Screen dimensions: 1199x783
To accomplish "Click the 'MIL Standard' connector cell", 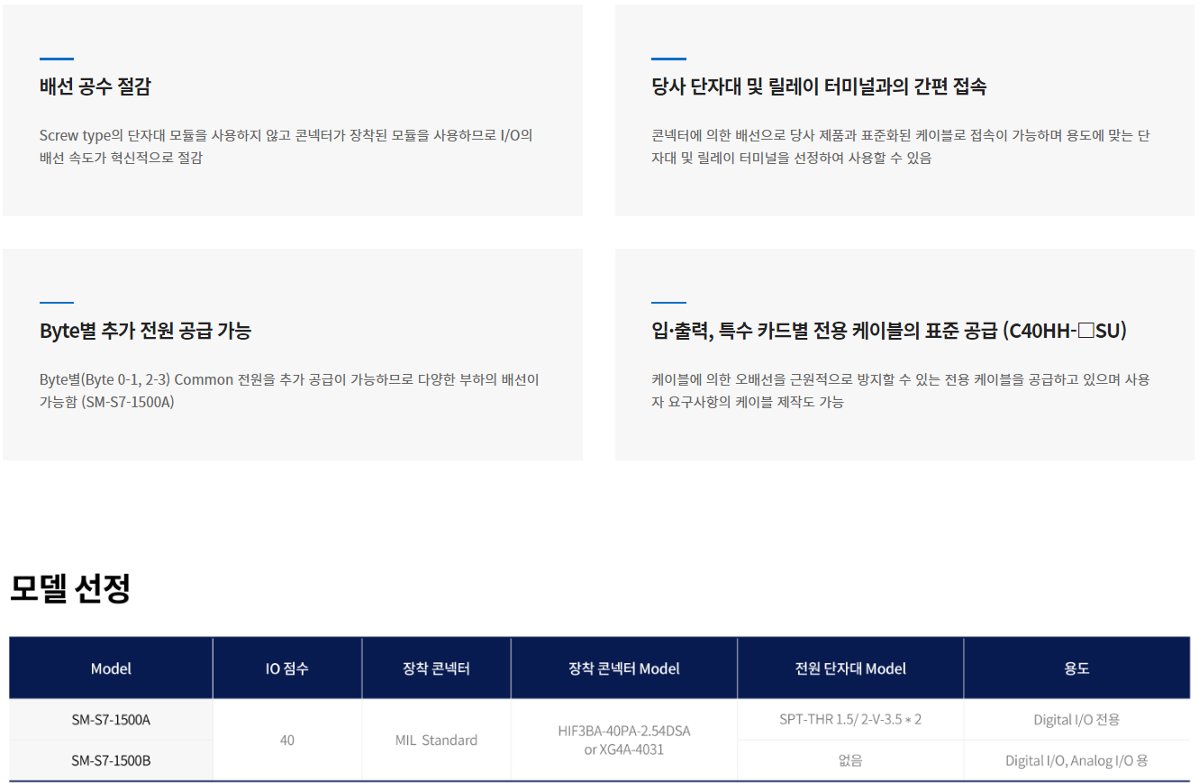I will click(436, 740).
